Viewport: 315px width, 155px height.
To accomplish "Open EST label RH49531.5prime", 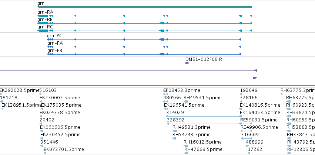I will [203, 98].
